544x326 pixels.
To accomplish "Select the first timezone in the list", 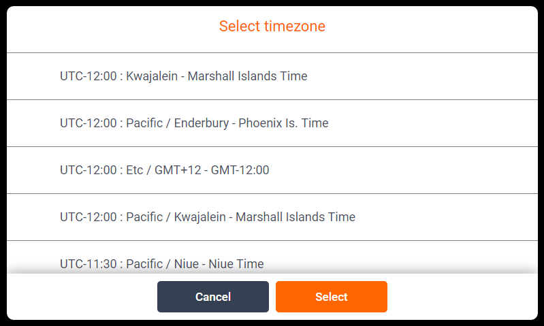I will click(184, 76).
